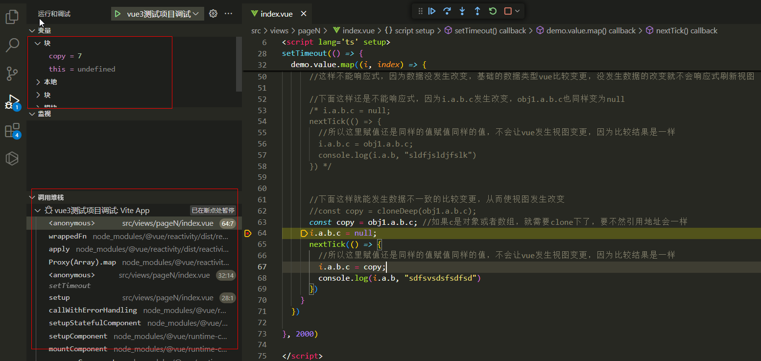Click sticky scroll line demo.value.map
The image size is (761, 361).
tap(359, 65)
